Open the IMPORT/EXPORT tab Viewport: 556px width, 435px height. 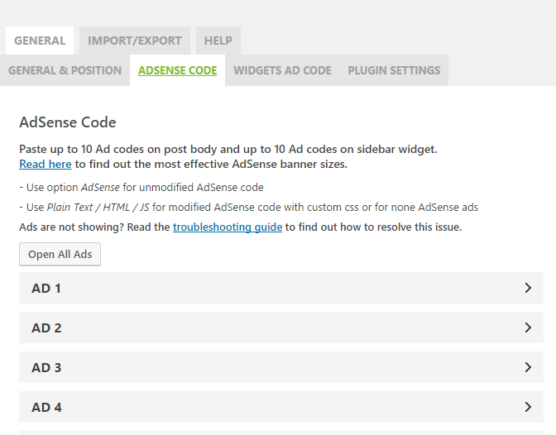[135, 41]
